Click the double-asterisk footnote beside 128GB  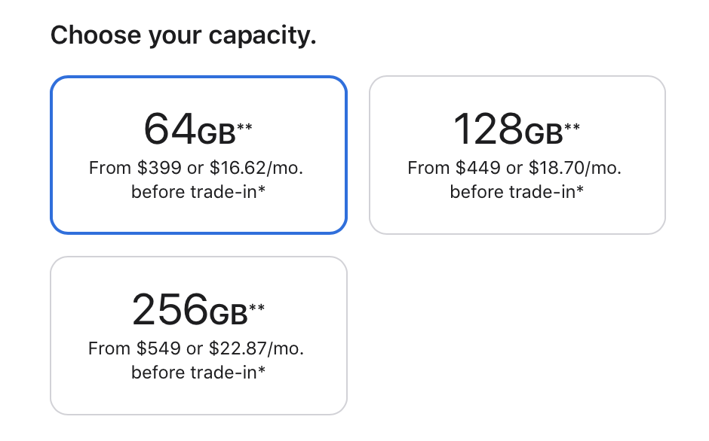pyautogui.click(x=572, y=127)
